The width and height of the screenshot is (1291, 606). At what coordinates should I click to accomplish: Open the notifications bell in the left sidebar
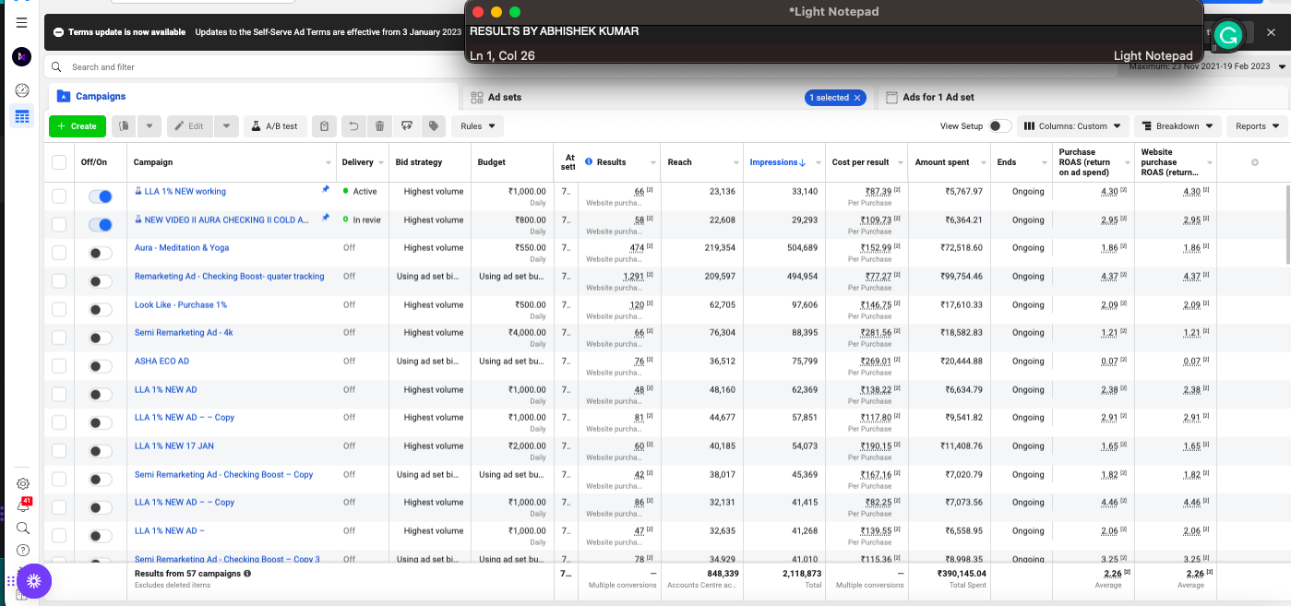[x=22, y=505]
